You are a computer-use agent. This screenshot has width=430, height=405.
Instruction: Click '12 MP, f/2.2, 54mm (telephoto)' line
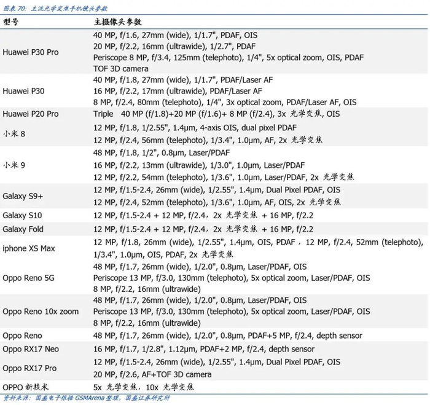[224, 177]
